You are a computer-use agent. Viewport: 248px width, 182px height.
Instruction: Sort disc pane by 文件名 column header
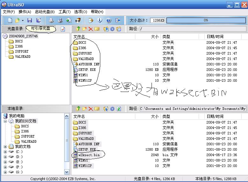coord(103,37)
